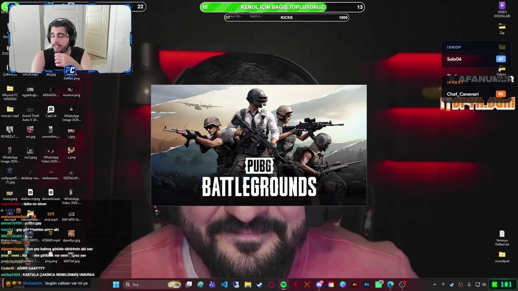The width and height of the screenshot is (518, 291).
Task: Click the green 101 counter in the taskbar
Action: pos(502,285)
